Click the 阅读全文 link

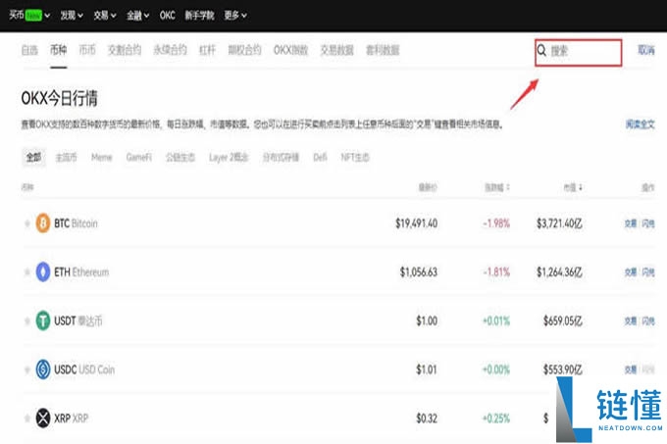[x=641, y=124]
